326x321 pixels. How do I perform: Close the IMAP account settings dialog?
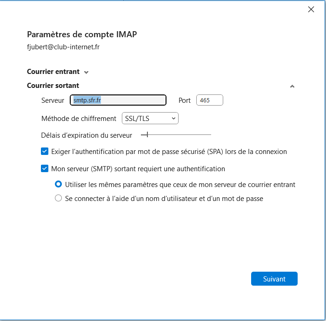point(311,9)
